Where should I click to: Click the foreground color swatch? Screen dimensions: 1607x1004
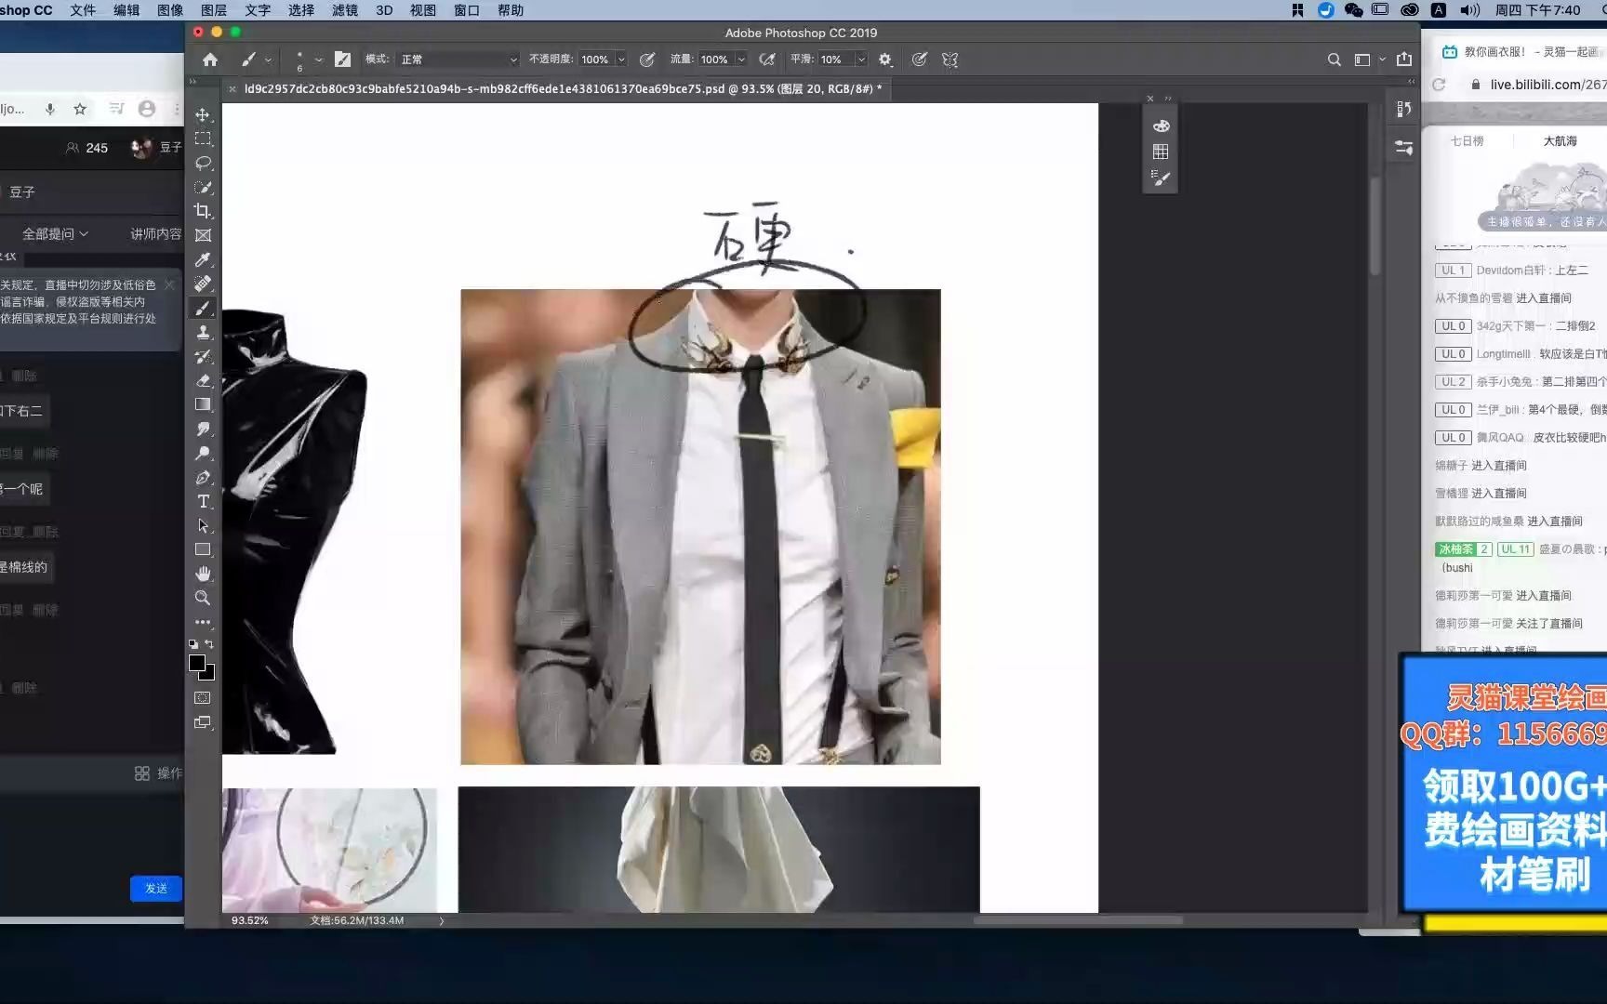point(196,663)
